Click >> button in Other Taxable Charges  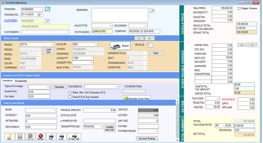252,45
